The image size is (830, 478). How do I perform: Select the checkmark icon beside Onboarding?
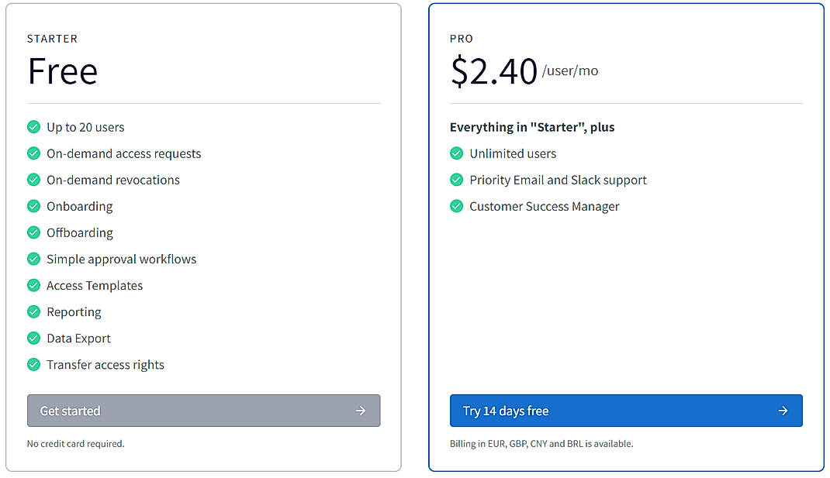pos(33,206)
